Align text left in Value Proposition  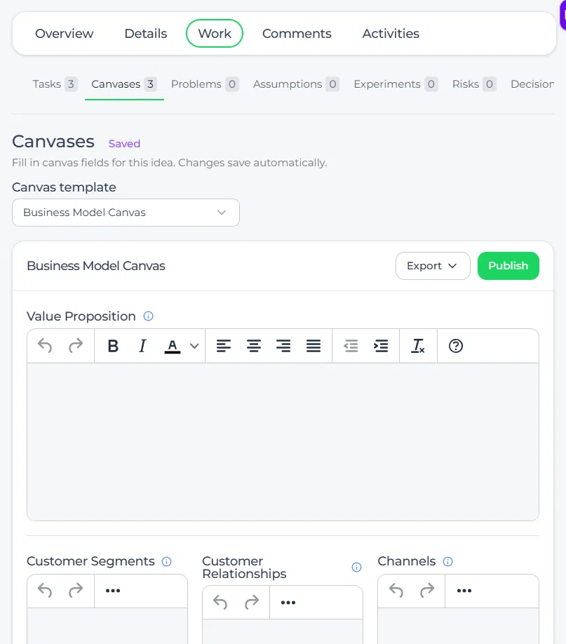click(x=224, y=346)
